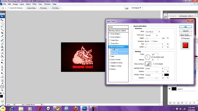The image size is (198, 111).
Task: Toggle the Use Global Light checkbox
Action: 152,57
